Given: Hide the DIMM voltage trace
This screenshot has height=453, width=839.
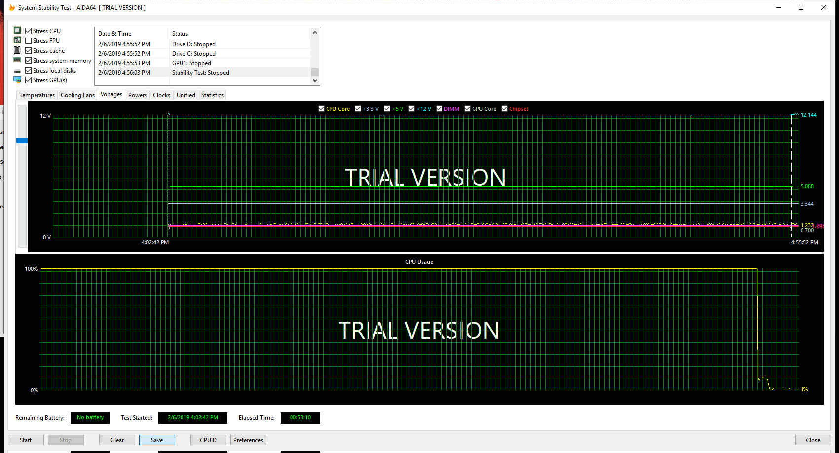Looking at the screenshot, I should click(439, 108).
